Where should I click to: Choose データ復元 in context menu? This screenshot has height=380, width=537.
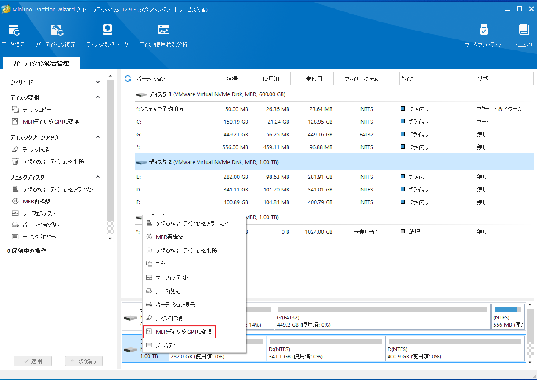(x=194, y=291)
